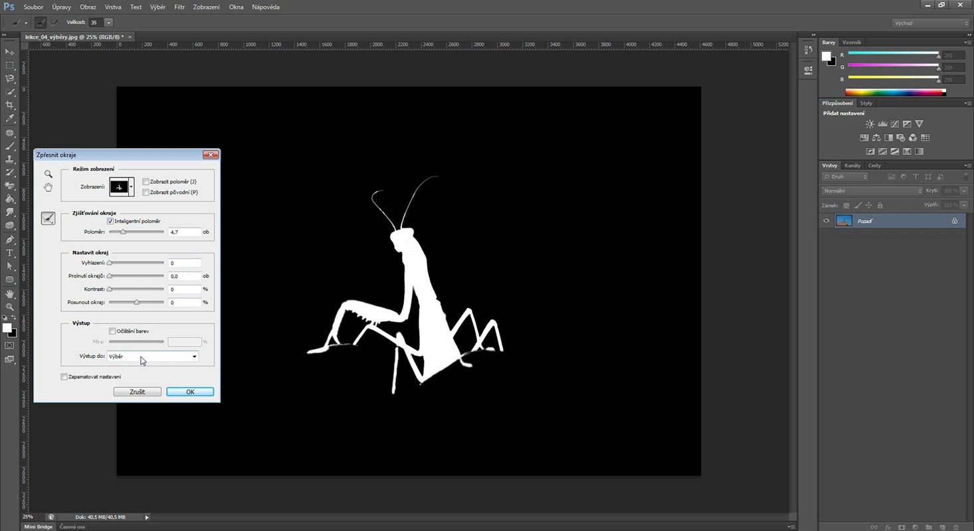Add a Color Balance adjustment
974x531 pixels.
[x=876, y=138]
